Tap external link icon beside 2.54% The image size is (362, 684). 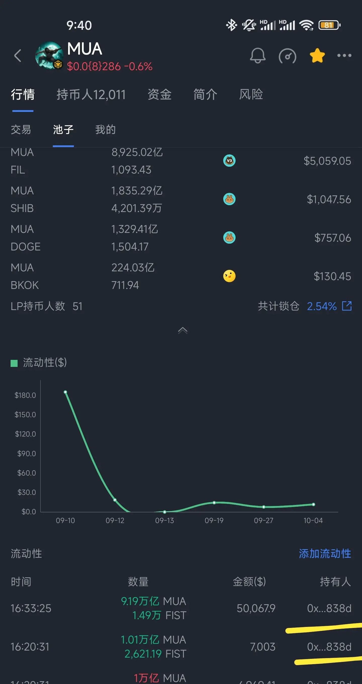click(x=347, y=306)
